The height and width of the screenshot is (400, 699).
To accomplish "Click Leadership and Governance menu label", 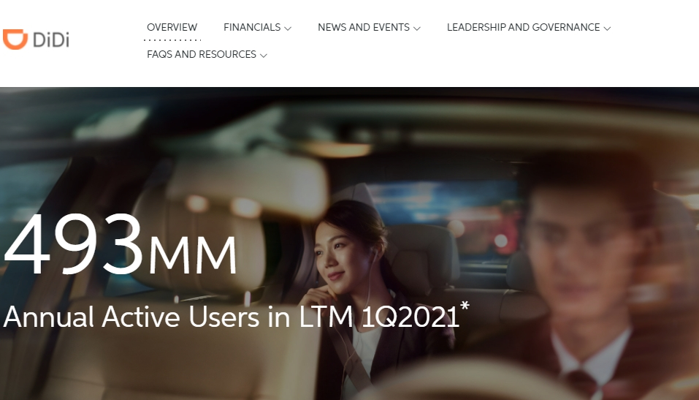I will (x=523, y=27).
